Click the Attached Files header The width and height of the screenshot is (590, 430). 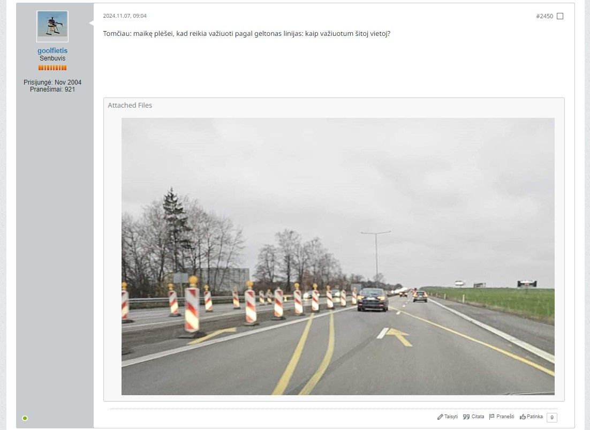pyautogui.click(x=130, y=105)
